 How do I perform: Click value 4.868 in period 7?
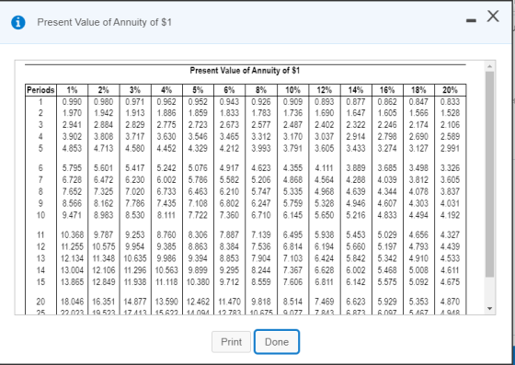pos(292,180)
